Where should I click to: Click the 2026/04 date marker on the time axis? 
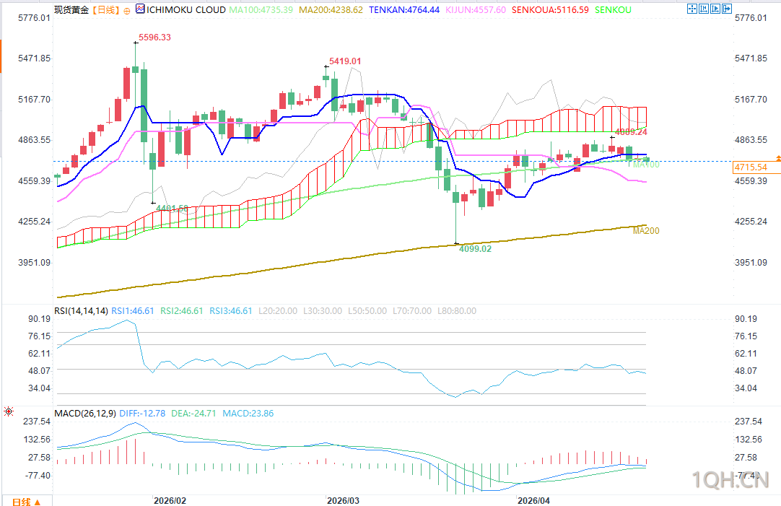tap(534, 500)
